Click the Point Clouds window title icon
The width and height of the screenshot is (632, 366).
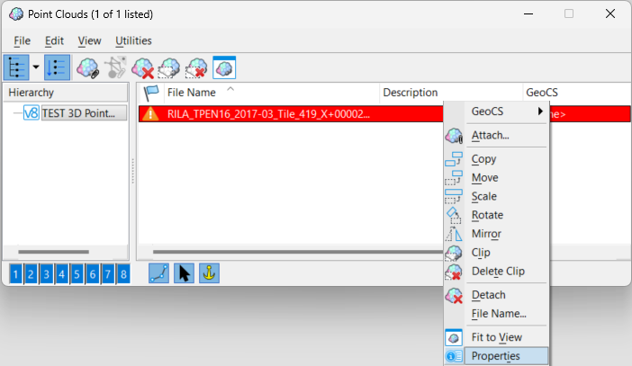[x=16, y=14]
